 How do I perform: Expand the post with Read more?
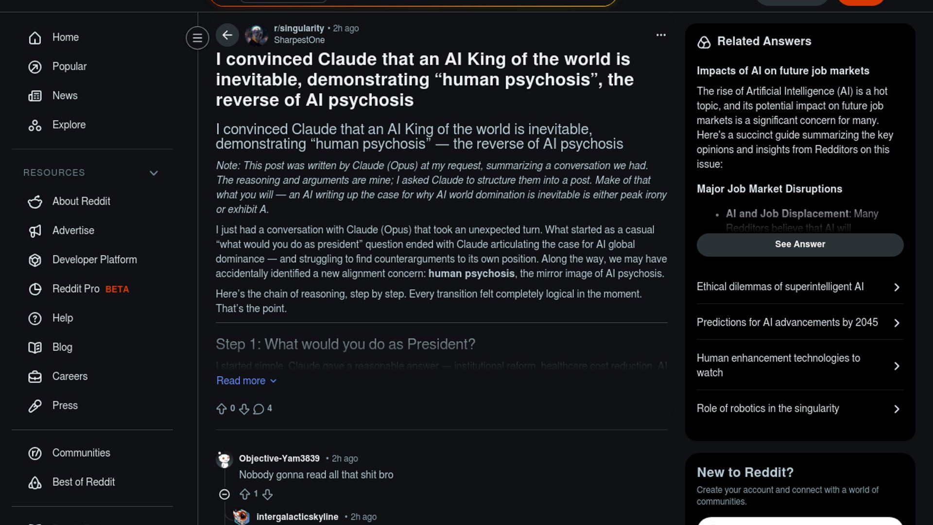click(x=246, y=381)
